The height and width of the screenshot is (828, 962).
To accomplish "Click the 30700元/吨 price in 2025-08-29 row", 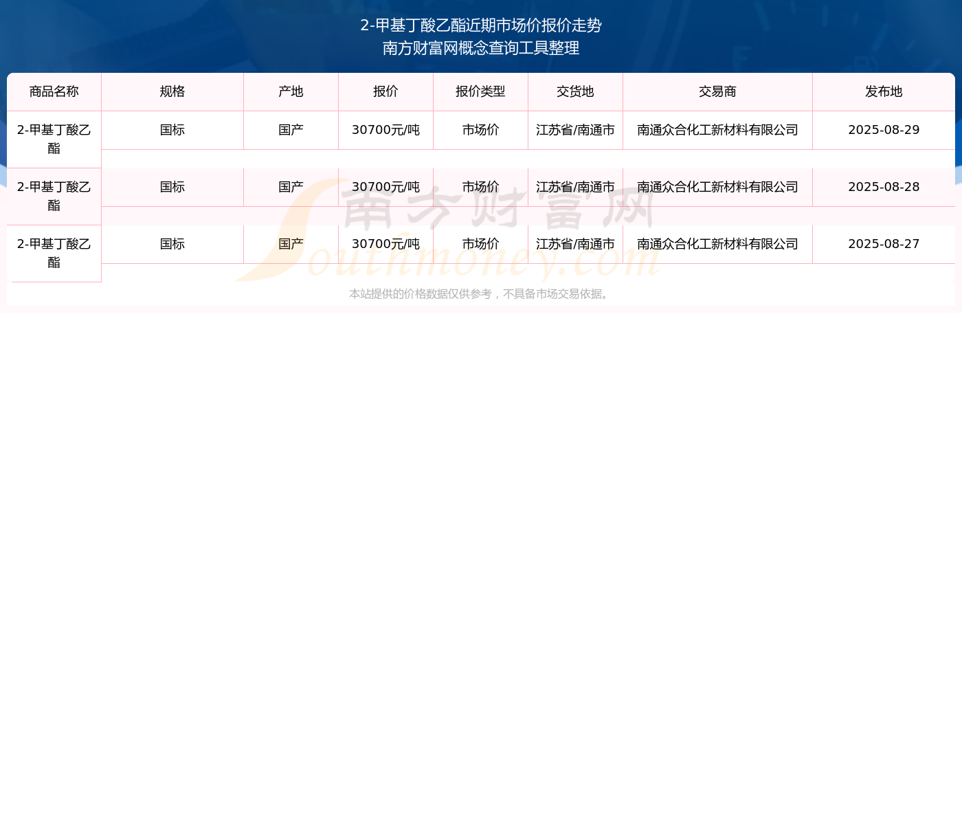I will pyautogui.click(x=386, y=130).
